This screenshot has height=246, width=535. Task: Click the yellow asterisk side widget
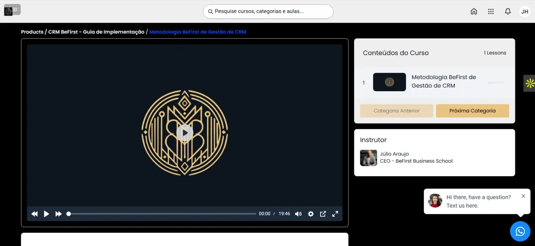point(530,83)
